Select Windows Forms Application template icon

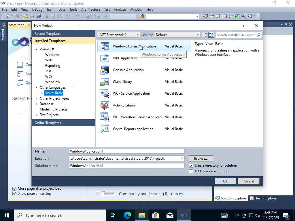(105, 46)
